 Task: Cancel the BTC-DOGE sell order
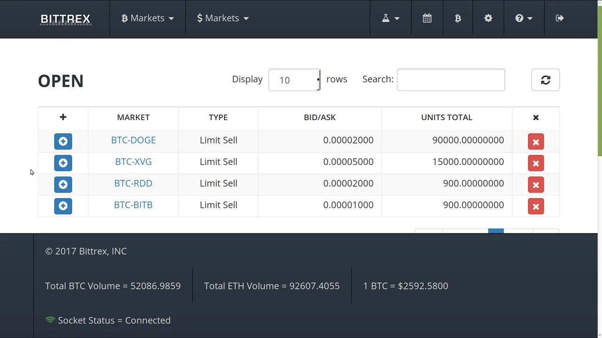tap(536, 141)
